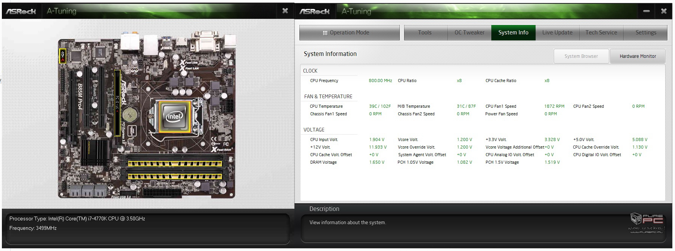Click CPU Temperature value 39C / 102F
The height and width of the screenshot is (251, 675).
(x=380, y=106)
